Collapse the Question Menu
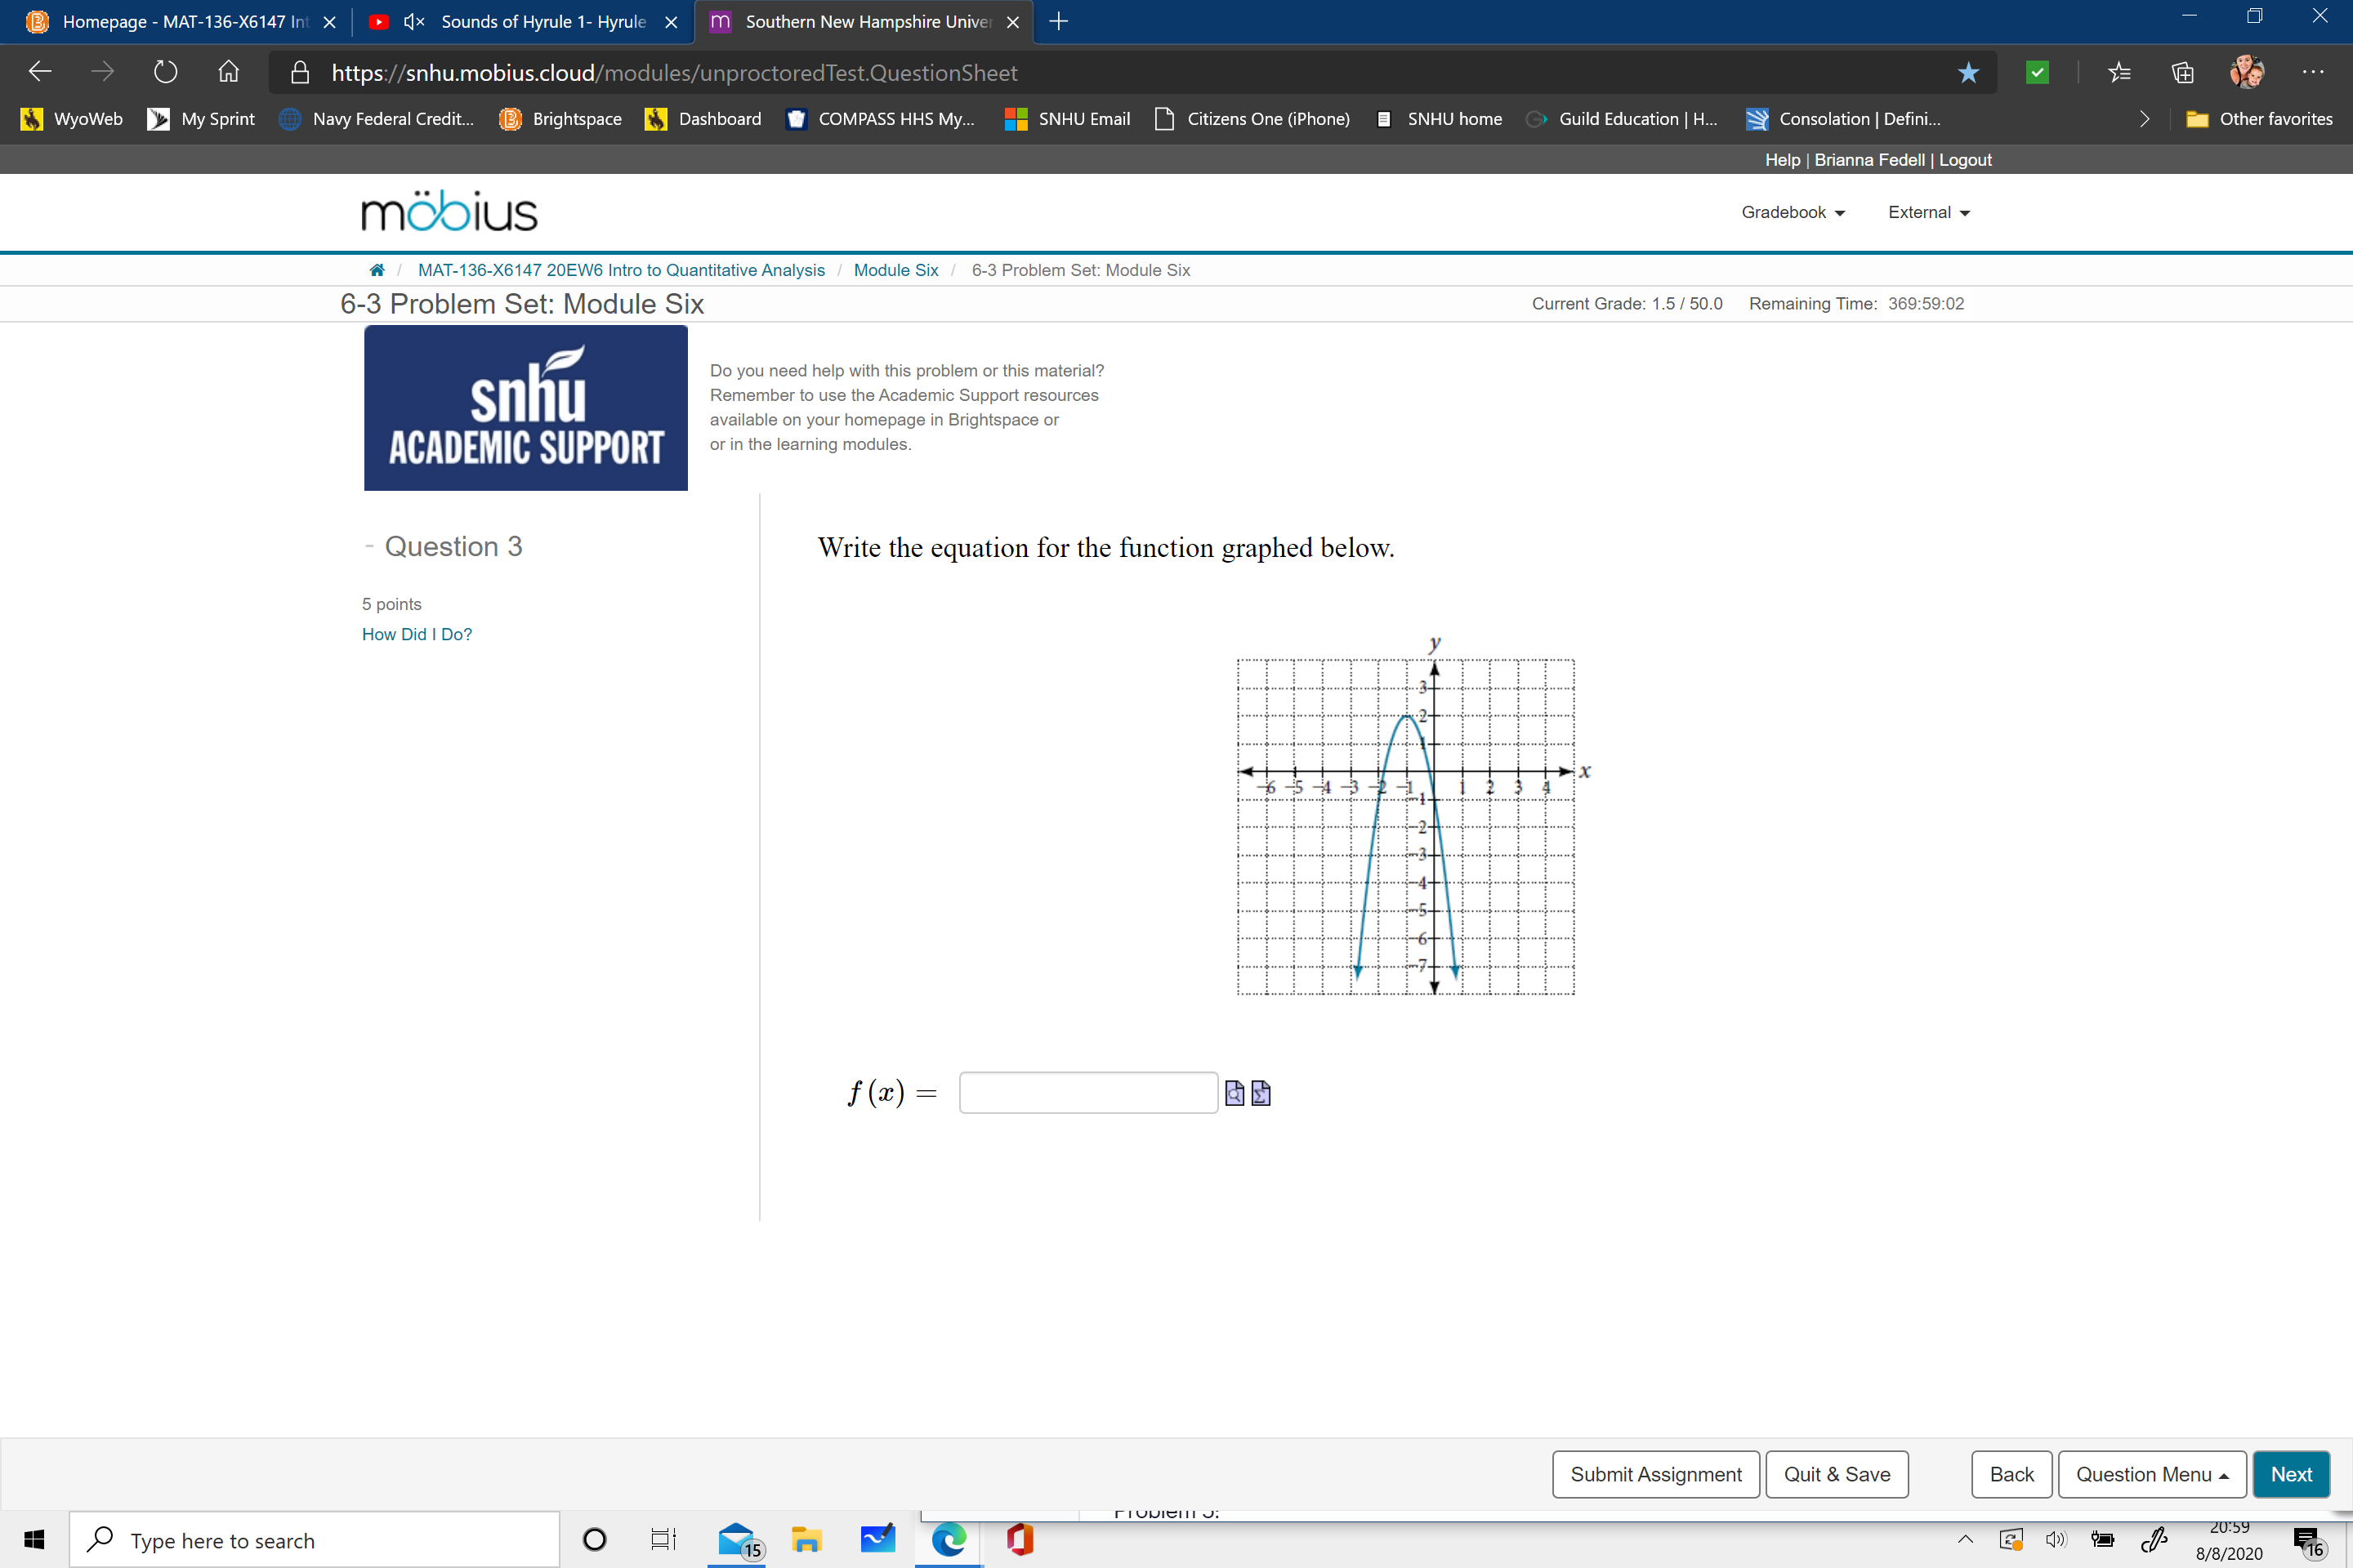2353x1568 pixels. coord(2152,1474)
